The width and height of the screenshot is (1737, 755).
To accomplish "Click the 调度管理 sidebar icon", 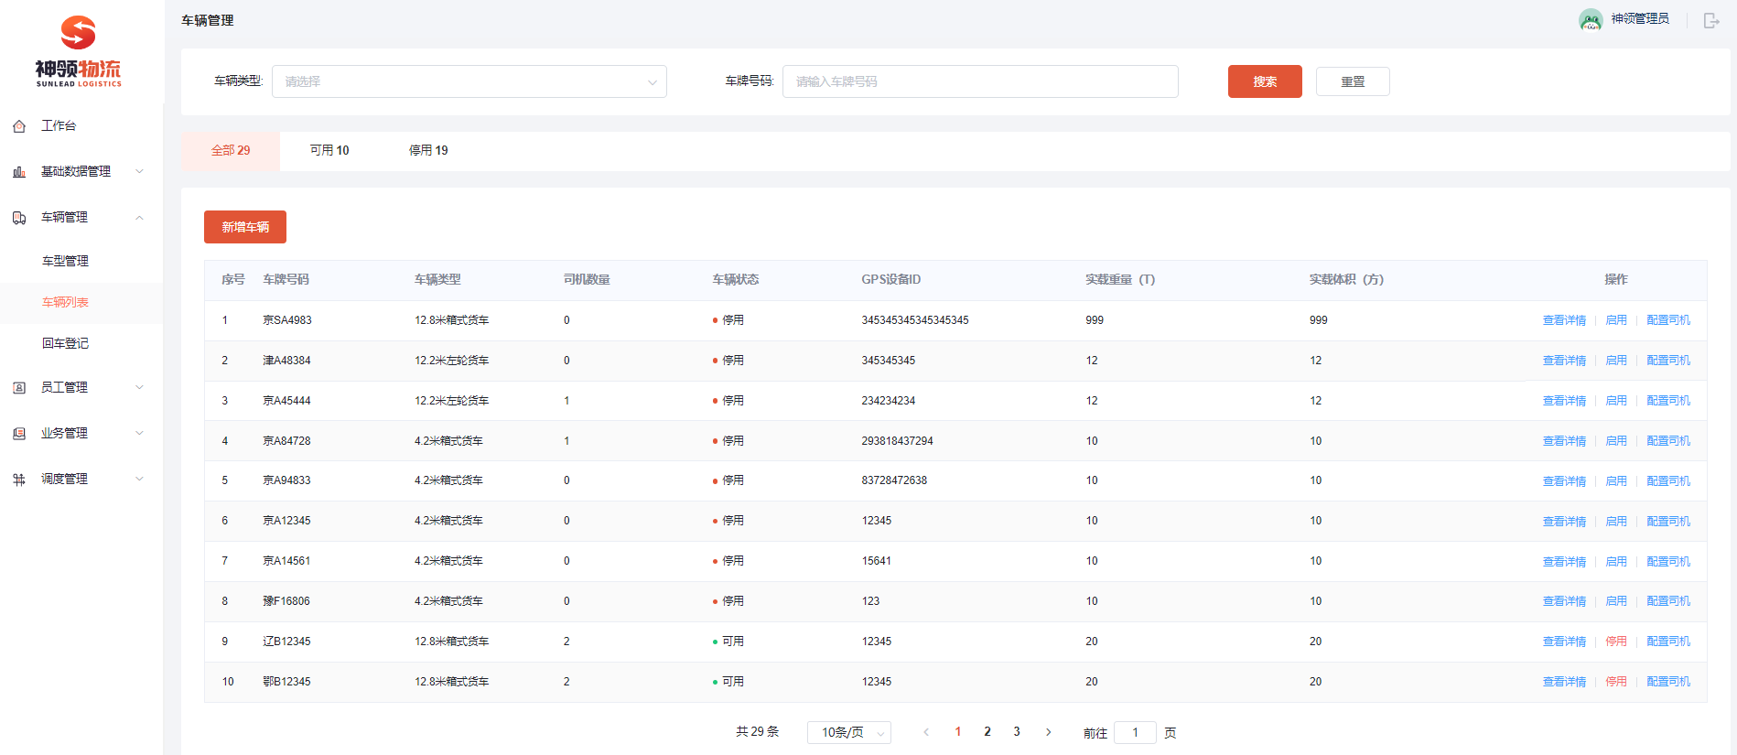I will (19, 480).
